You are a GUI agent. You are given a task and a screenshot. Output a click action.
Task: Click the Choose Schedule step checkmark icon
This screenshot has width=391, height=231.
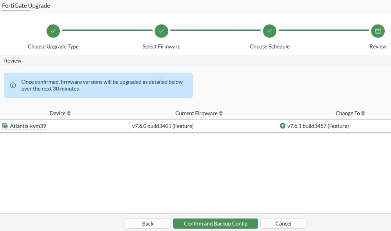point(269,31)
